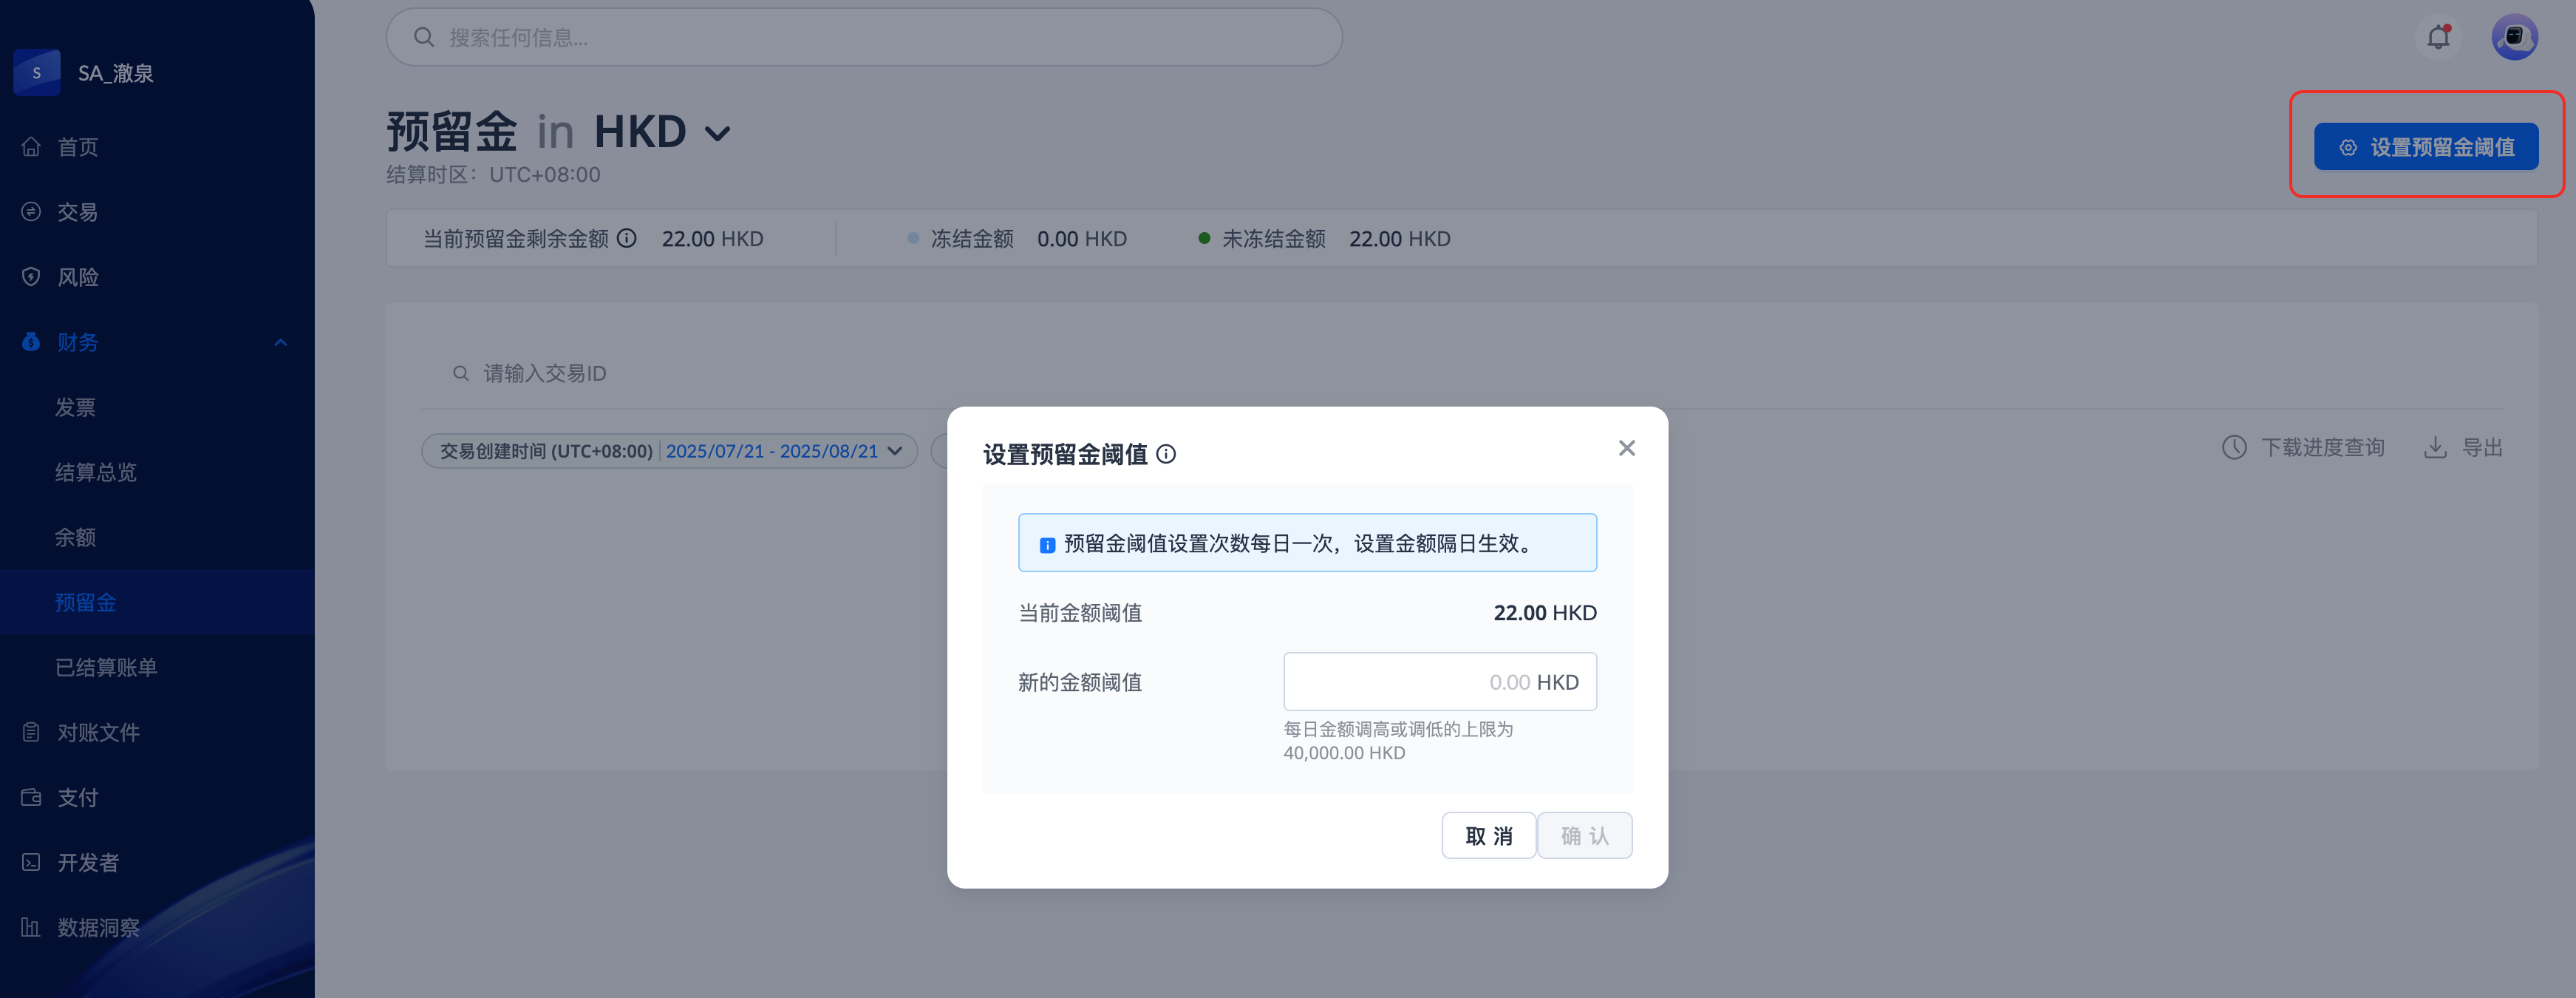The image size is (2576, 998).
Task: Click the 取消 button in dialog
Action: point(1488,835)
